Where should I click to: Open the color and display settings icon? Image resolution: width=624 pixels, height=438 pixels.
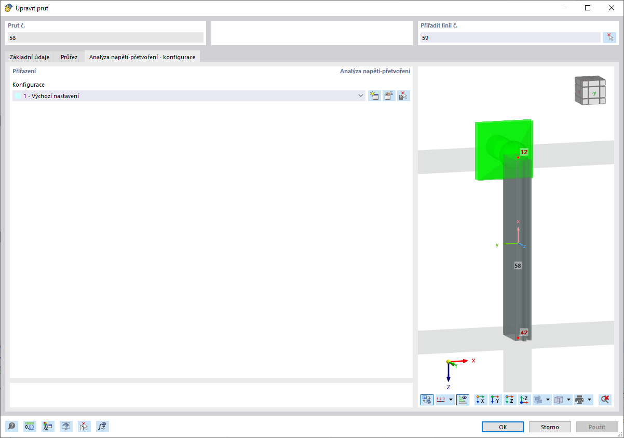click(48, 427)
